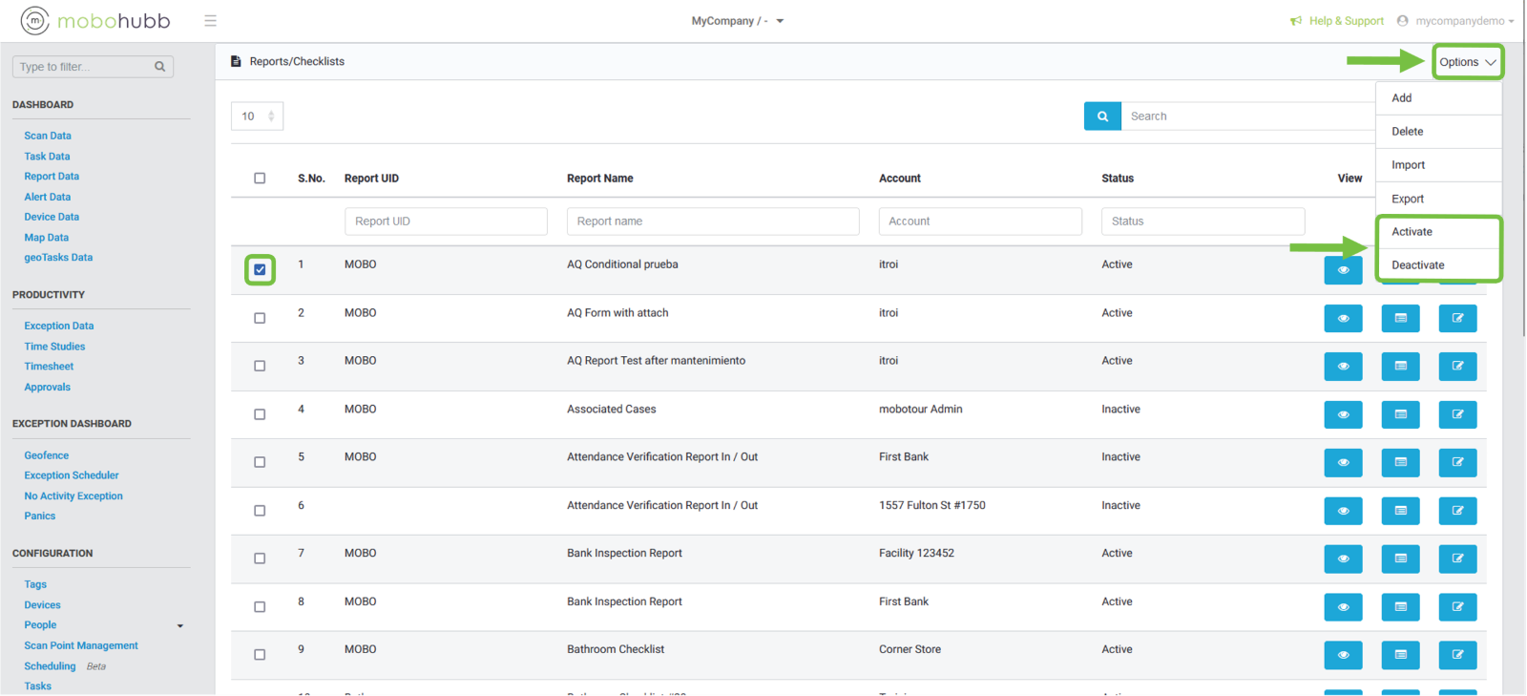This screenshot has width=1527, height=696.
Task: Select checkbox for Associated Cases row
Action: (x=260, y=414)
